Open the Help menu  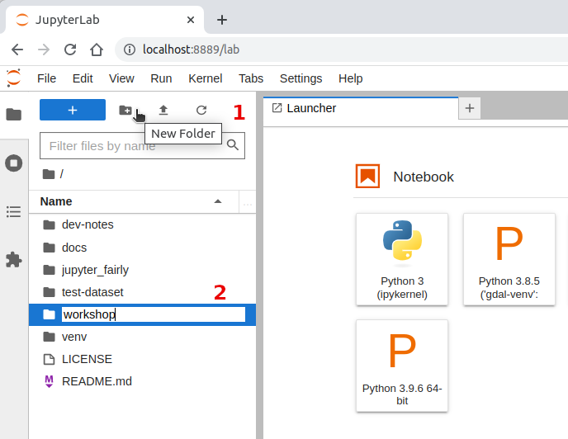point(350,78)
